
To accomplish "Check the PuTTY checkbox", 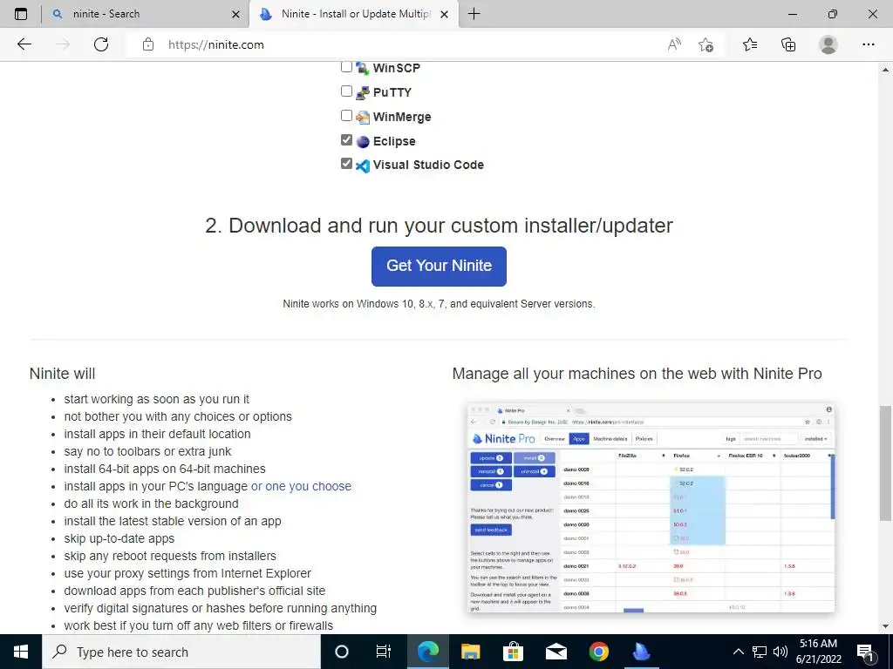I will (x=346, y=91).
